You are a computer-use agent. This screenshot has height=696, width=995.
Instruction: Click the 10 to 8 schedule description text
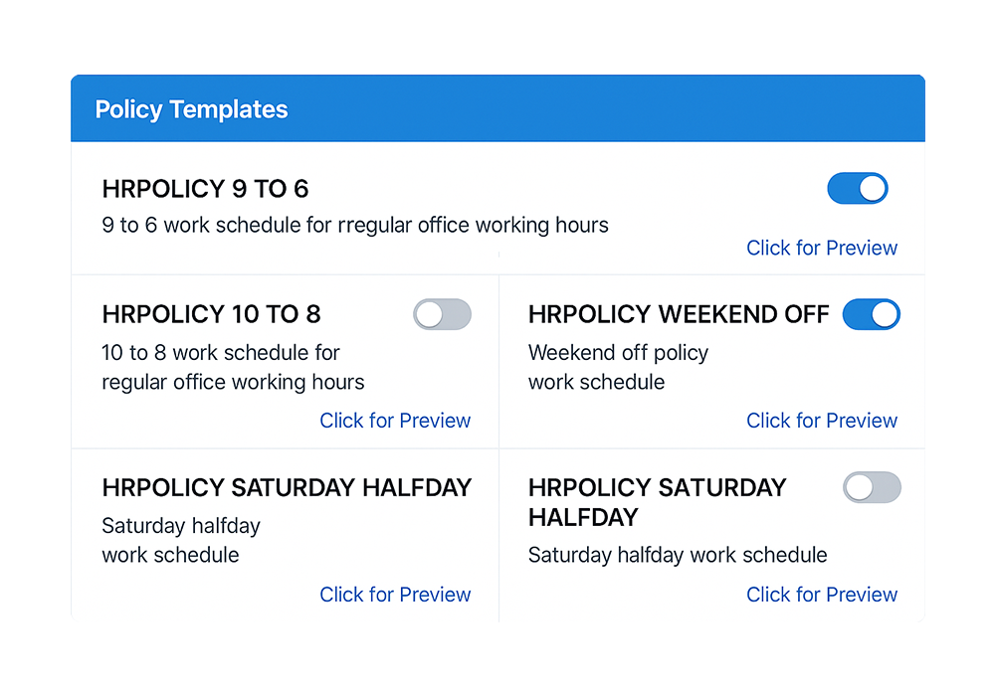221,366
